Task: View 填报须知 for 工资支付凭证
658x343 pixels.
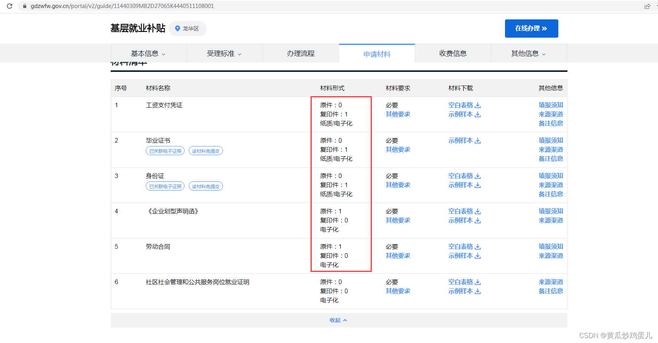Action: (551, 105)
